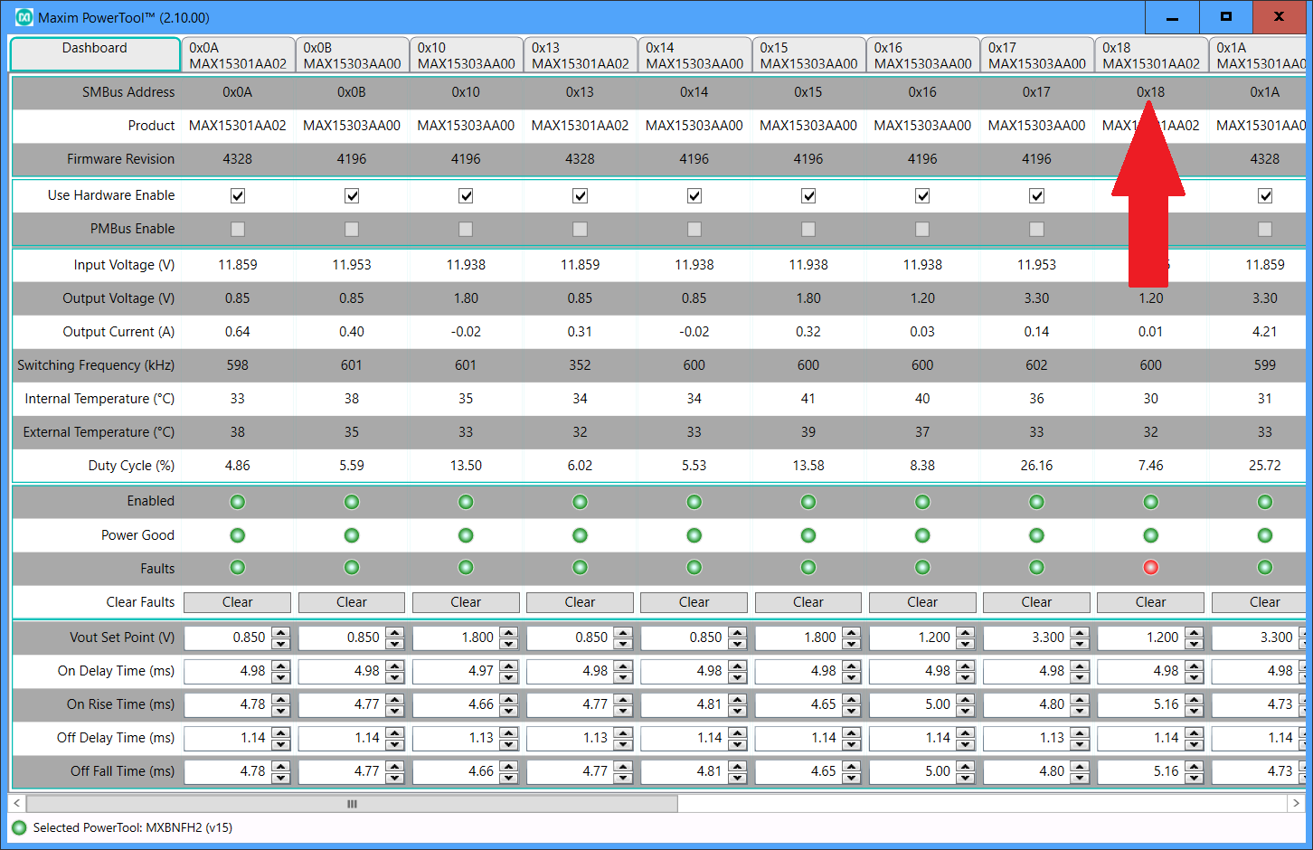Click the Power Good indicator for 0x0A
Image resolution: width=1313 pixels, height=850 pixels.
click(x=238, y=535)
